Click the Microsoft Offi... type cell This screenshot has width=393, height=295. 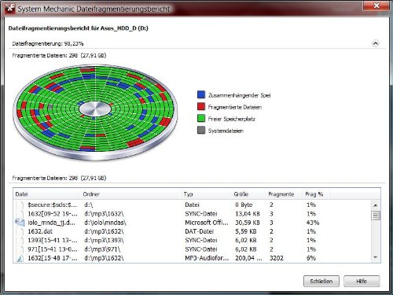click(x=207, y=223)
